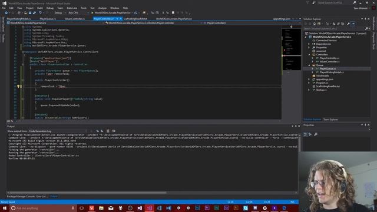The image size is (377, 212).
Task: Click the lightbulb quick actions icon in editor
Action: (18, 87)
